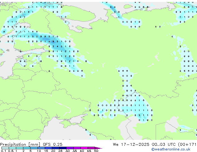Click the '0.5' legend scale label
The width and height of the screenshot is (197, 152).
pyautogui.click(x=11, y=151)
